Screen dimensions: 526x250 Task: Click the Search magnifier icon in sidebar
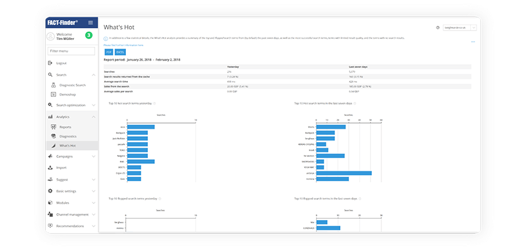[50, 74]
